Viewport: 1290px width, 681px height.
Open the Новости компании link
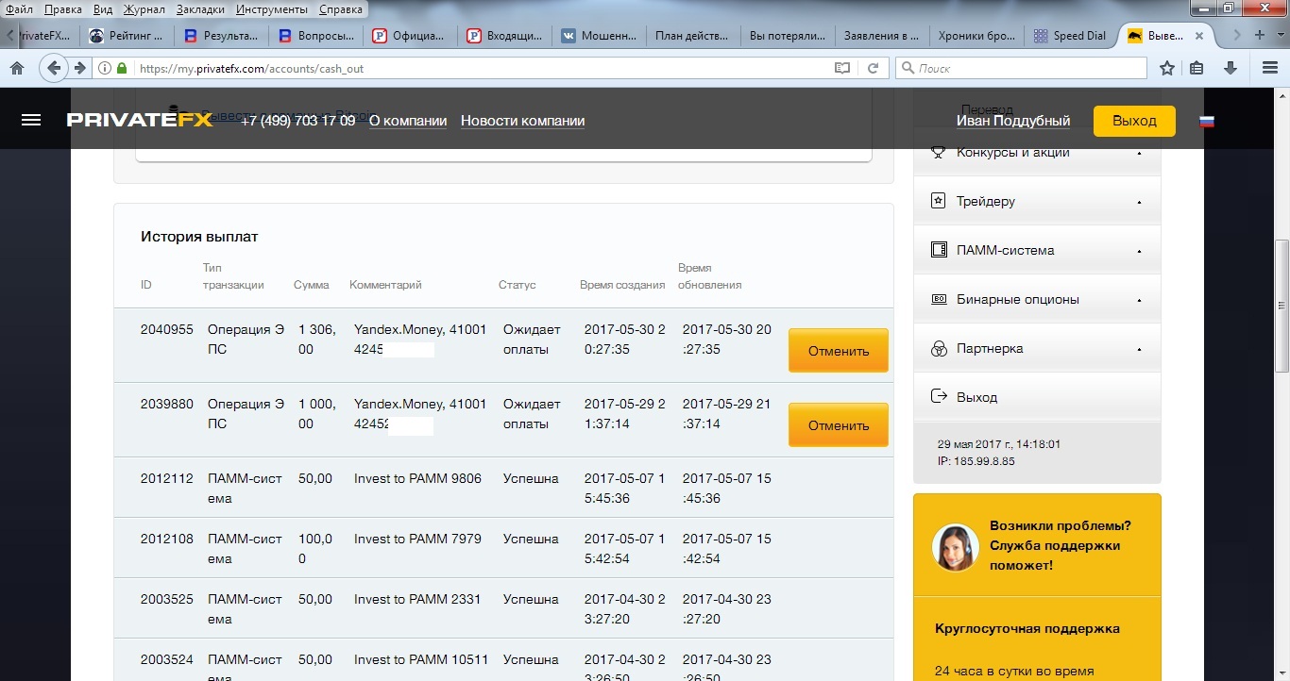(522, 121)
